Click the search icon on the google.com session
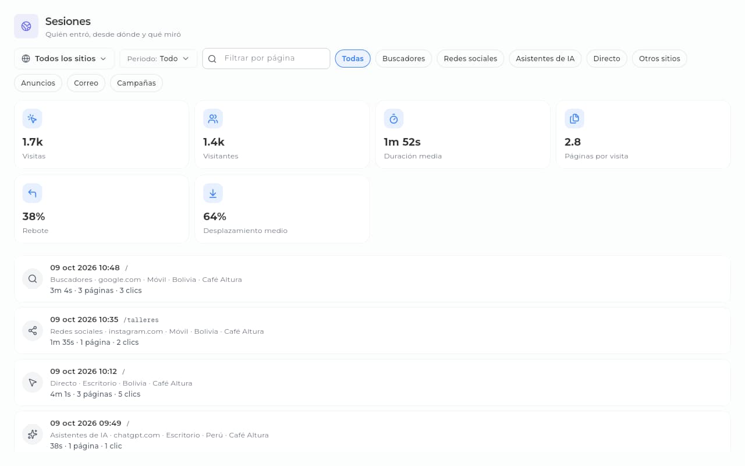 33,279
